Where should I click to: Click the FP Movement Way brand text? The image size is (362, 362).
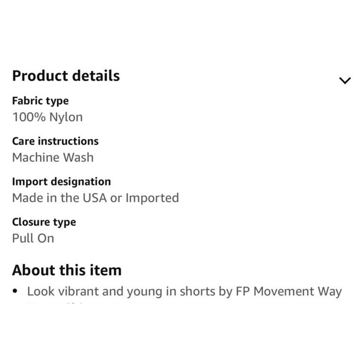[289, 291]
